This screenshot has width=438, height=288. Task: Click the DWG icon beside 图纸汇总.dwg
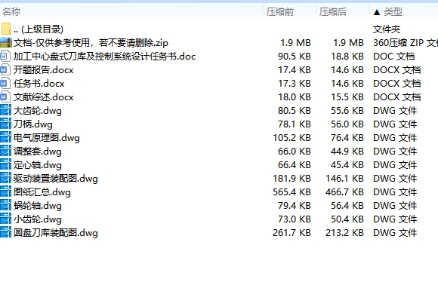point(5,192)
